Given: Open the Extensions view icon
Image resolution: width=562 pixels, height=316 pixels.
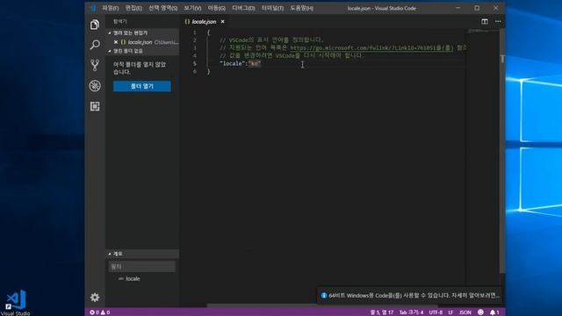Looking at the screenshot, I should pyautogui.click(x=95, y=106).
